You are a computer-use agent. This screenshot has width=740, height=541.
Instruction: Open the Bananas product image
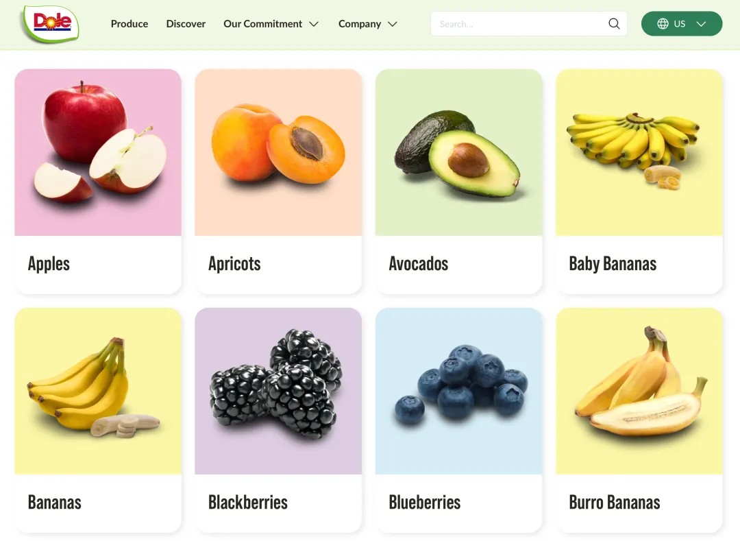[x=98, y=392]
